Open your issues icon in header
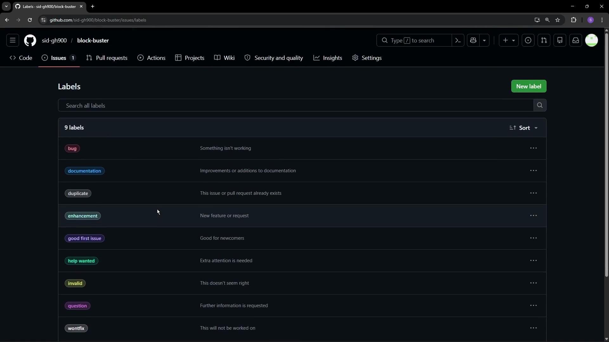The image size is (609, 342). click(528, 41)
